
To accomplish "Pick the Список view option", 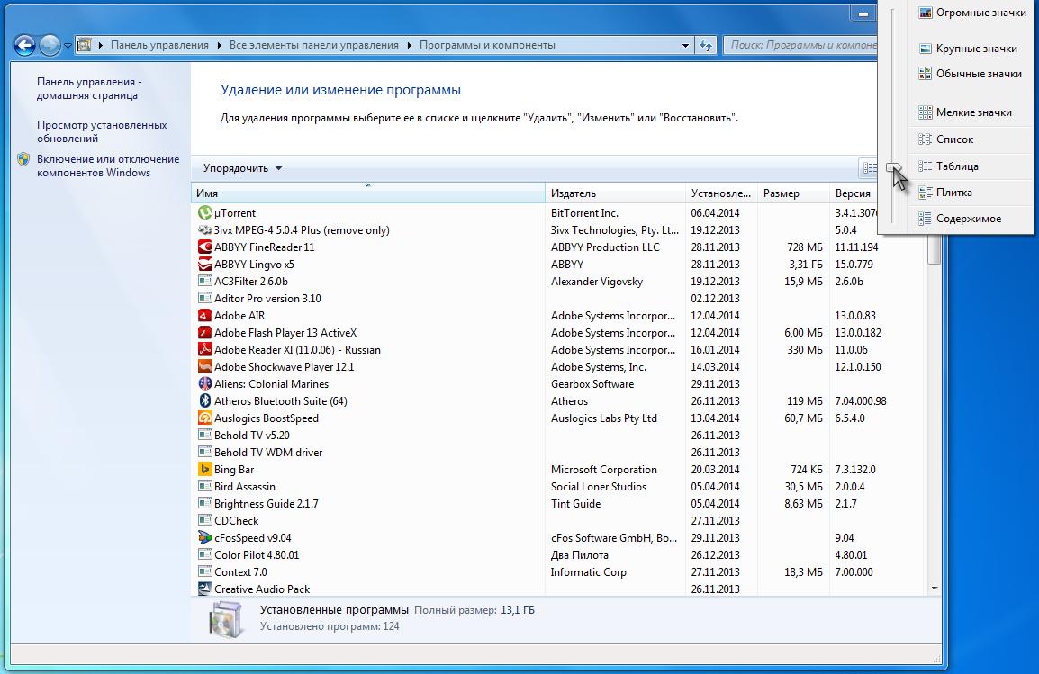I will [x=954, y=139].
